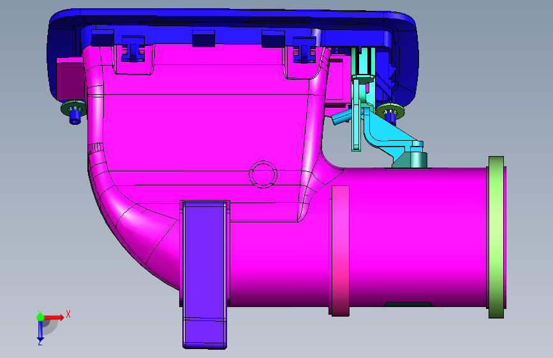
Task: Select the middle dark blue square tab
Action: [203, 38]
